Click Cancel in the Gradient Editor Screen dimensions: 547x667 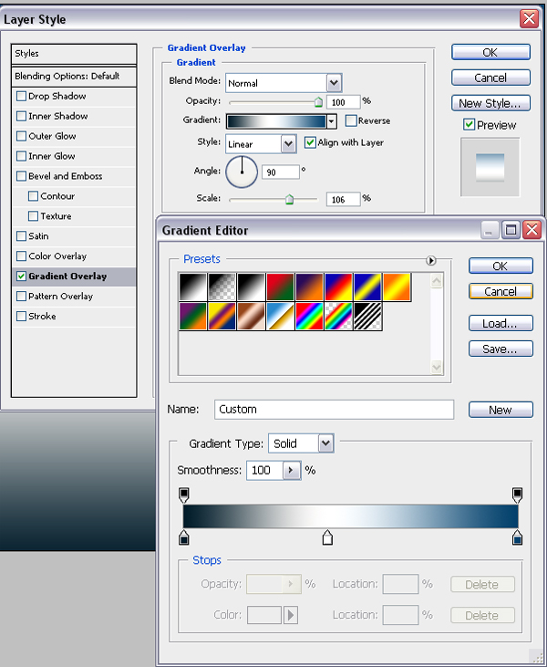click(x=501, y=291)
